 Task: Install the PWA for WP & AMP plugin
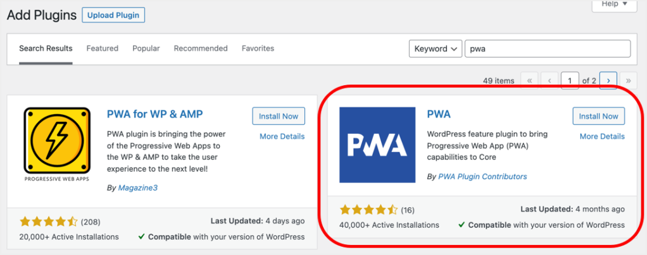click(x=279, y=116)
